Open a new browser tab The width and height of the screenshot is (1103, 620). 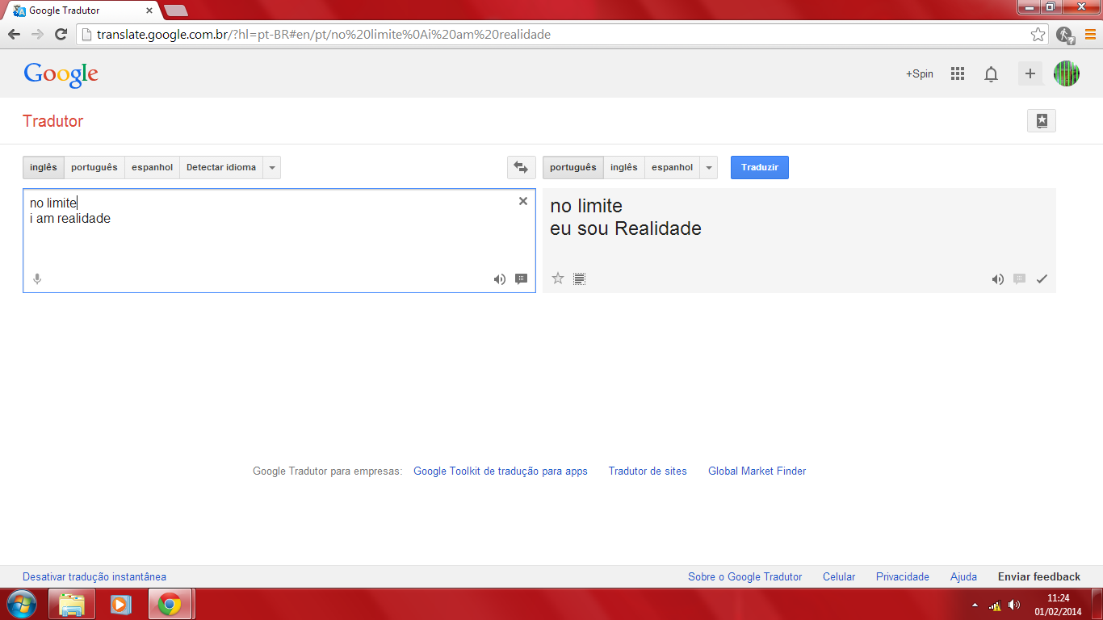click(176, 10)
